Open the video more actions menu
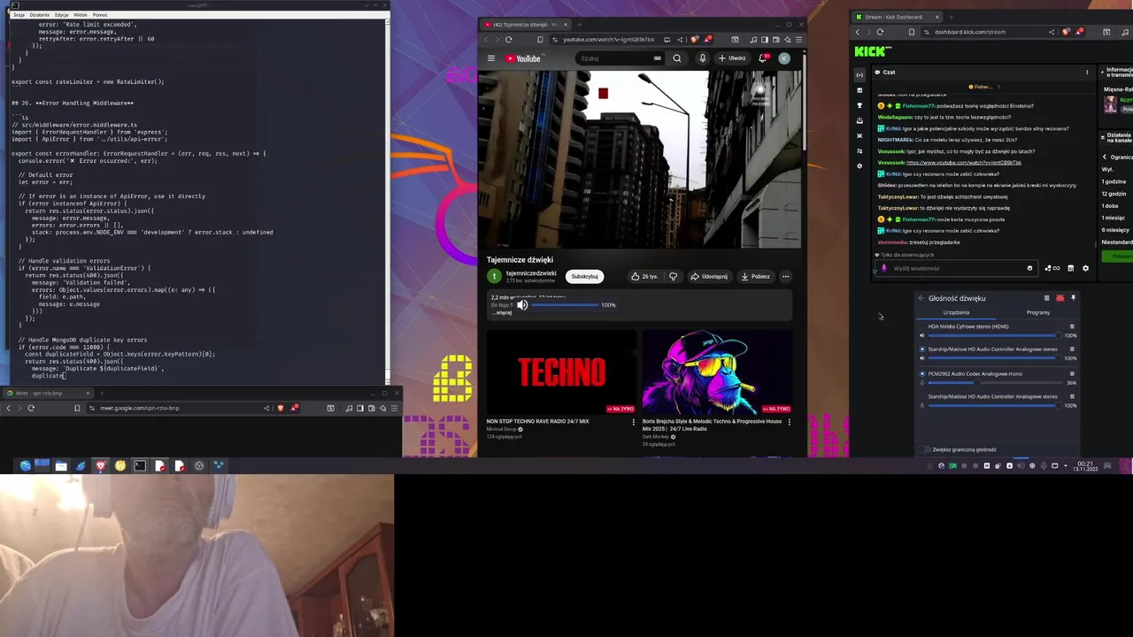Screen dimensions: 1133x637 785,276
